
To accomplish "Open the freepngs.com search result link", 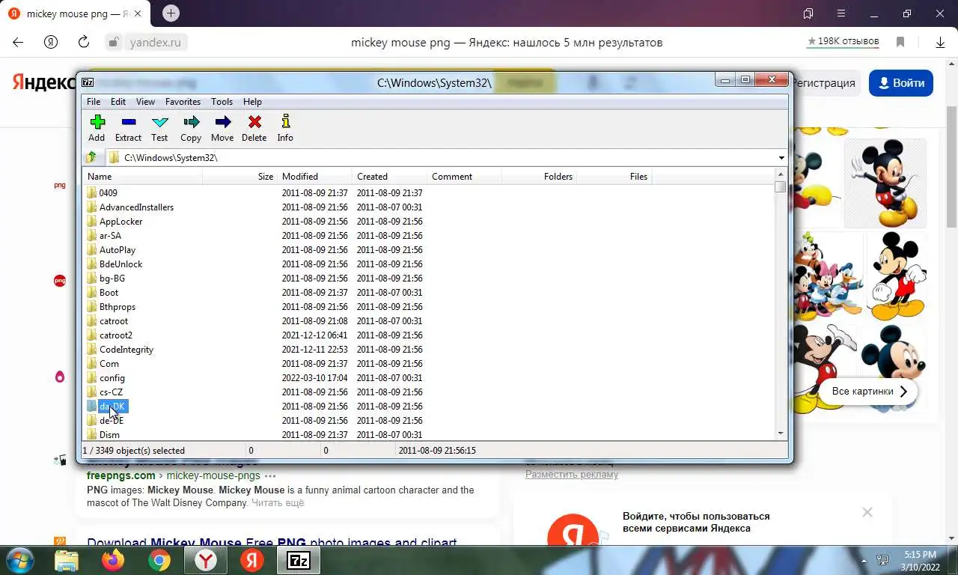I will (x=121, y=475).
